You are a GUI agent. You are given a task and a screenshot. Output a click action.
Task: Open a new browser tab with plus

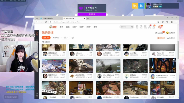(x=88, y=18)
